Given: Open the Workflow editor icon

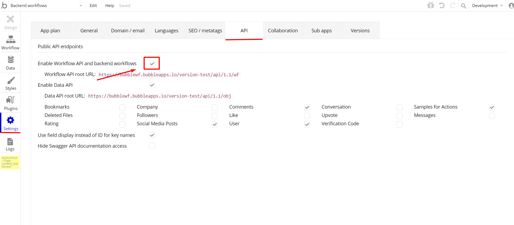Looking at the screenshot, I should coord(11,43).
